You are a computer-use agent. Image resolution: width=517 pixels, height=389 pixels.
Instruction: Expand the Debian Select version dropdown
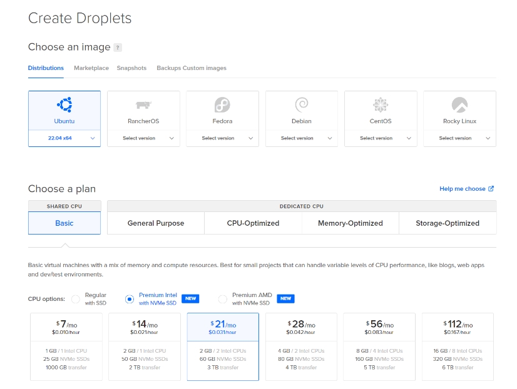click(301, 138)
